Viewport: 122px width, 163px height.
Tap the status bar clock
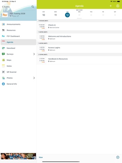pos(5,1)
